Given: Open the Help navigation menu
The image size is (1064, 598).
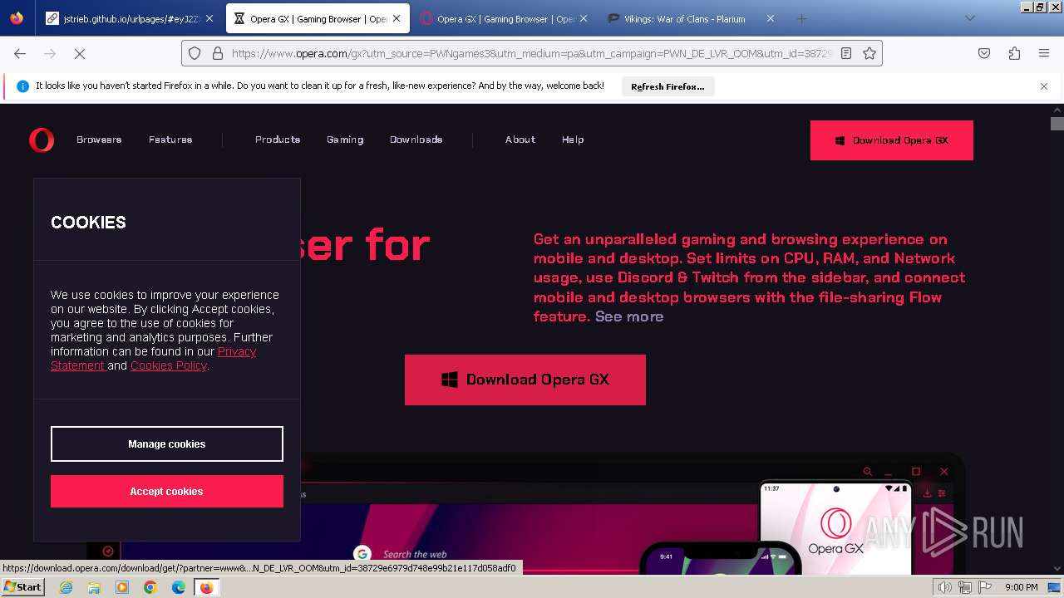Looking at the screenshot, I should pyautogui.click(x=573, y=140).
